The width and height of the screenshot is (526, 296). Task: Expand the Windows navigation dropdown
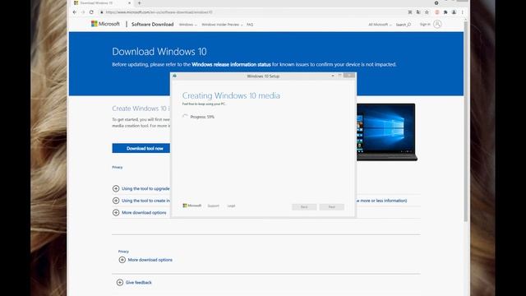tap(188, 25)
